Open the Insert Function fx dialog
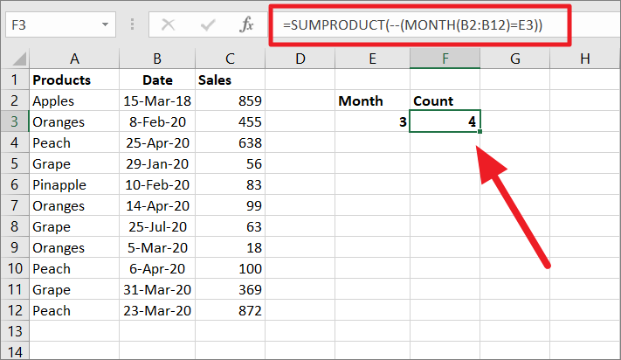Screen dimensions: 621x360 point(246,24)
